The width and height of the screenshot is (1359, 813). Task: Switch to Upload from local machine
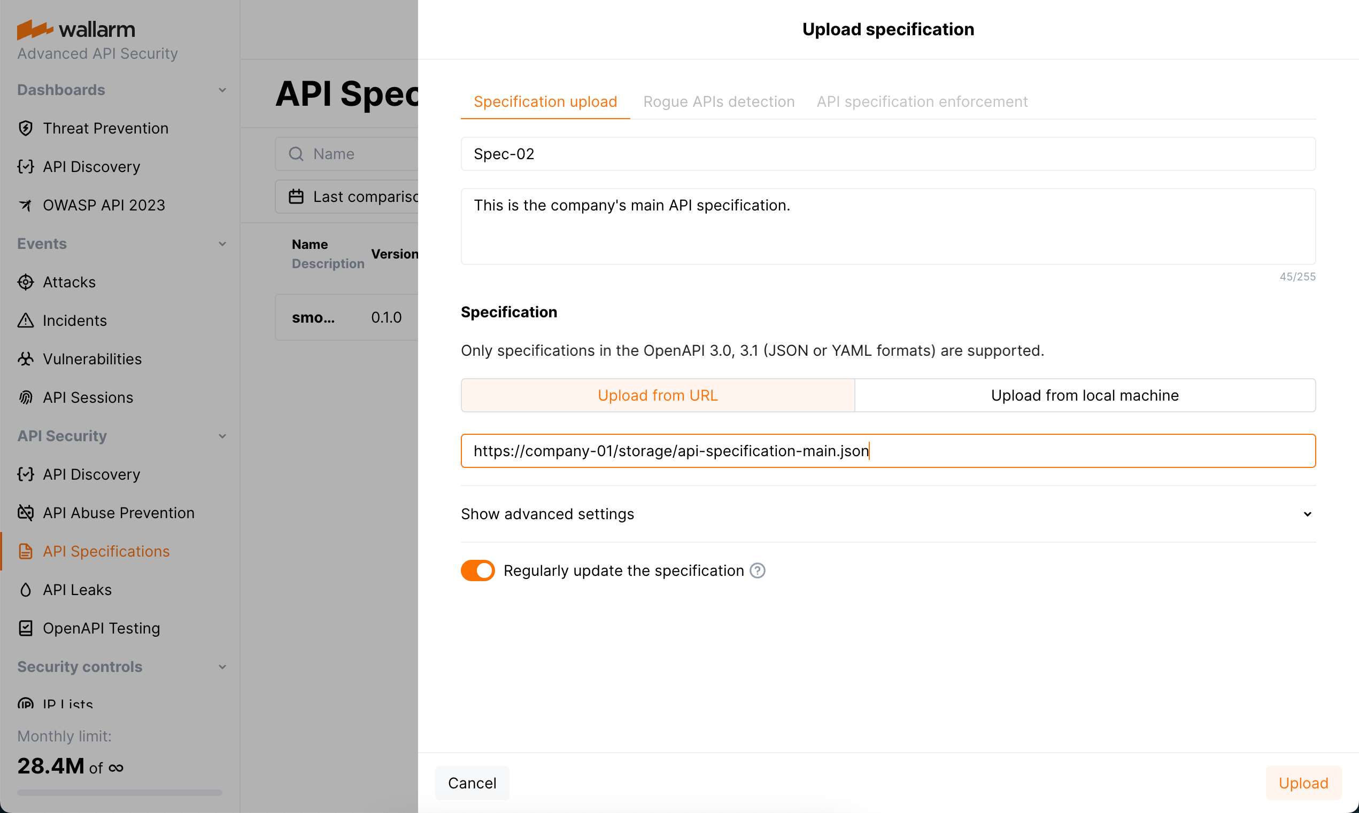[1084, 395]
